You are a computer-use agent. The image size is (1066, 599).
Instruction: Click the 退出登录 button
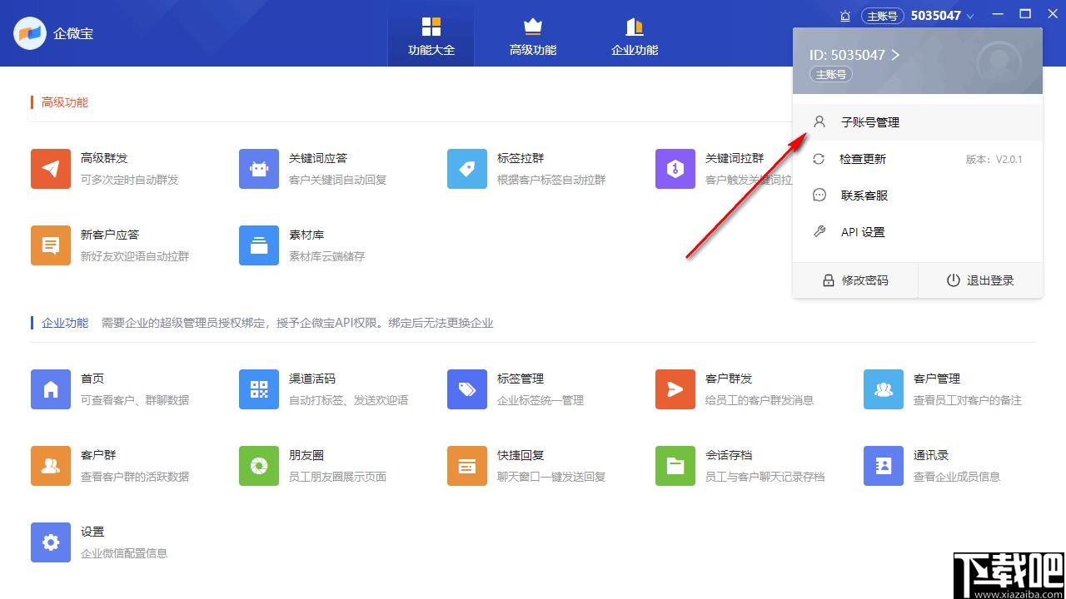click(x=980, y=280)
